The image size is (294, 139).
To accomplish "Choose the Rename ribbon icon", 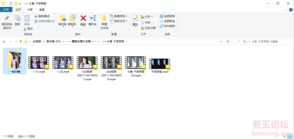I will point(93,20).
